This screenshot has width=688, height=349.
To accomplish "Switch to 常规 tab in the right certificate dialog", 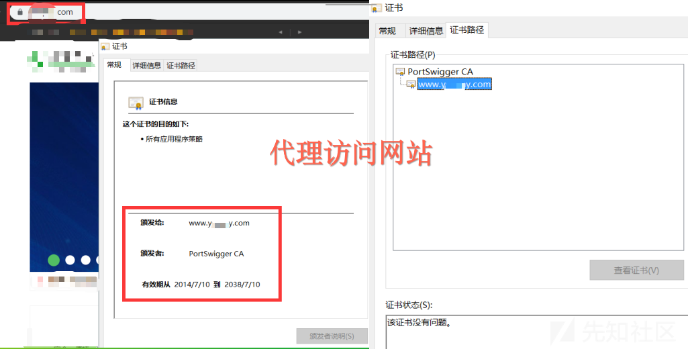I will [x=387, y=31].
